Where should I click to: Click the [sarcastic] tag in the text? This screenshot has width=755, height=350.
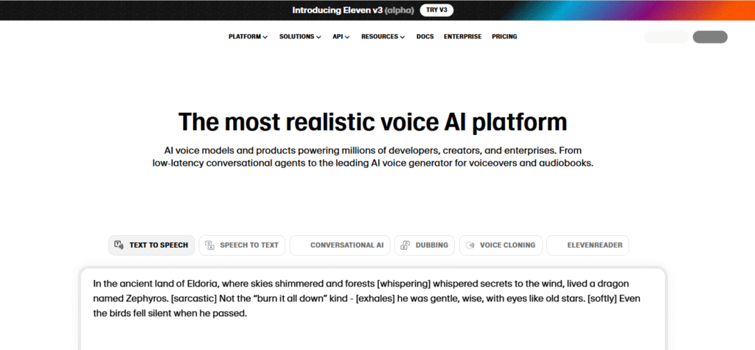[194, 298]
